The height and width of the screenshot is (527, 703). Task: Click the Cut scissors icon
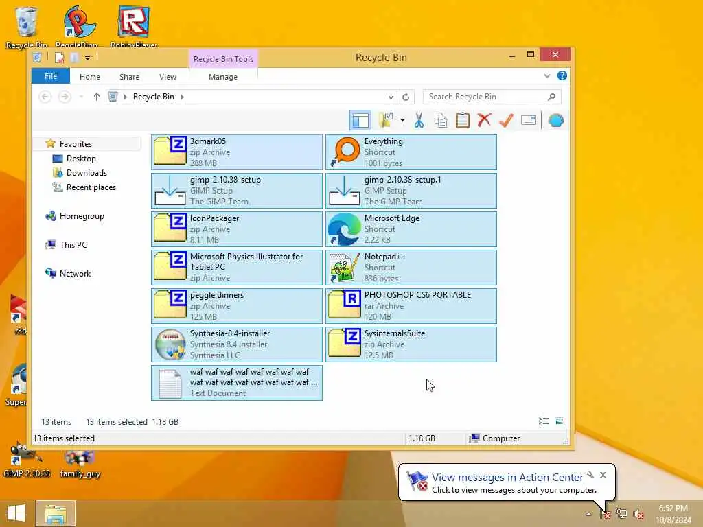point(419,120)
